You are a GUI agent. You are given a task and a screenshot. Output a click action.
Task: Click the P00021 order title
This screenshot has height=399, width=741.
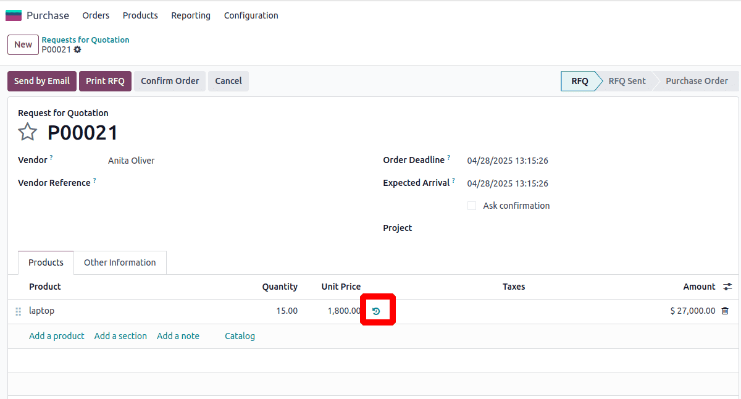tap(83, 133)
